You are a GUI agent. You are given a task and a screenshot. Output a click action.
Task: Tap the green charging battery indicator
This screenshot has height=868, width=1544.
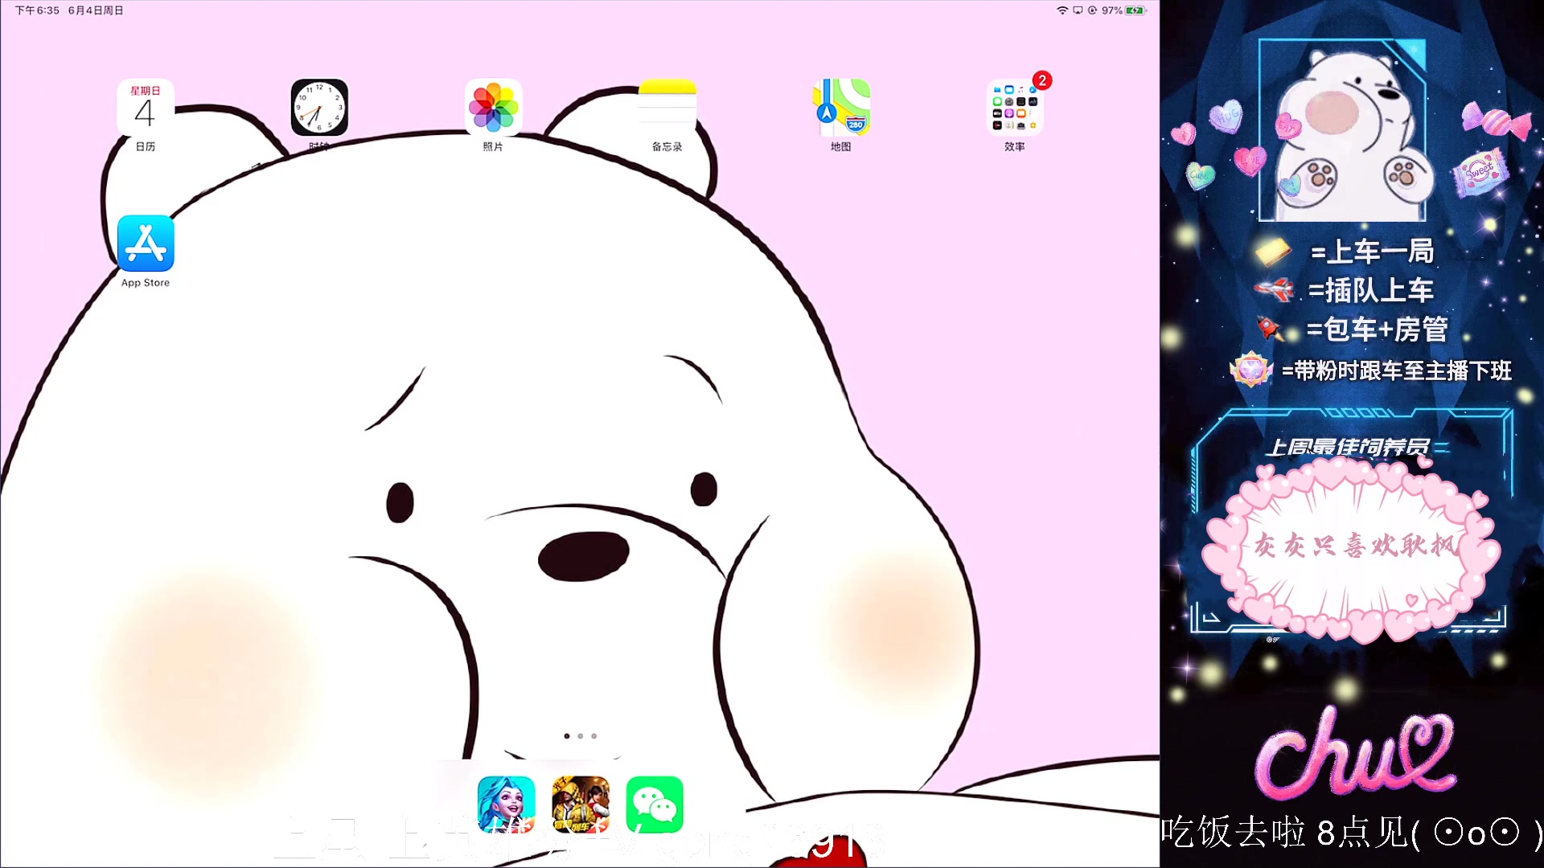point(1135,10)
